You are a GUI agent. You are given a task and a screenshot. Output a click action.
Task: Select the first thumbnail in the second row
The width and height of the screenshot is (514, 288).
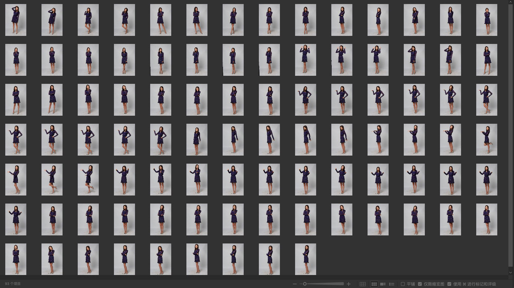click(16, 60)
